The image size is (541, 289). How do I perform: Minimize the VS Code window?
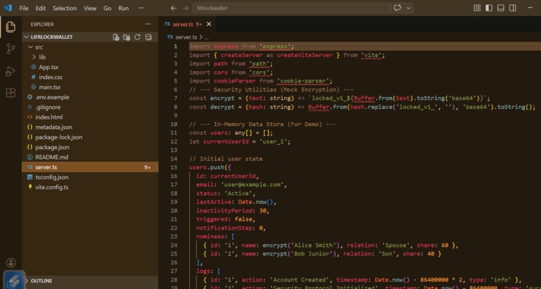530,8
